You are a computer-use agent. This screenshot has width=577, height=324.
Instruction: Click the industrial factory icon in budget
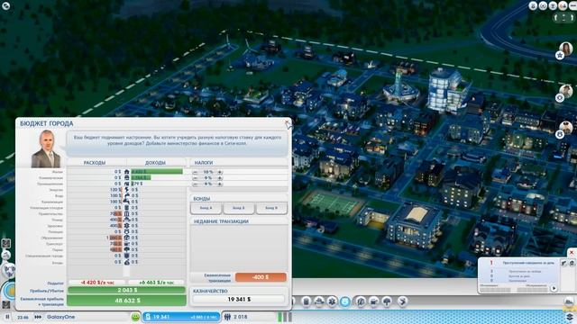point(126,184)
